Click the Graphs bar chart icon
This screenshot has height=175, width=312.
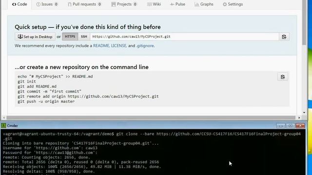pyautogui.click(x=196, y=4)
